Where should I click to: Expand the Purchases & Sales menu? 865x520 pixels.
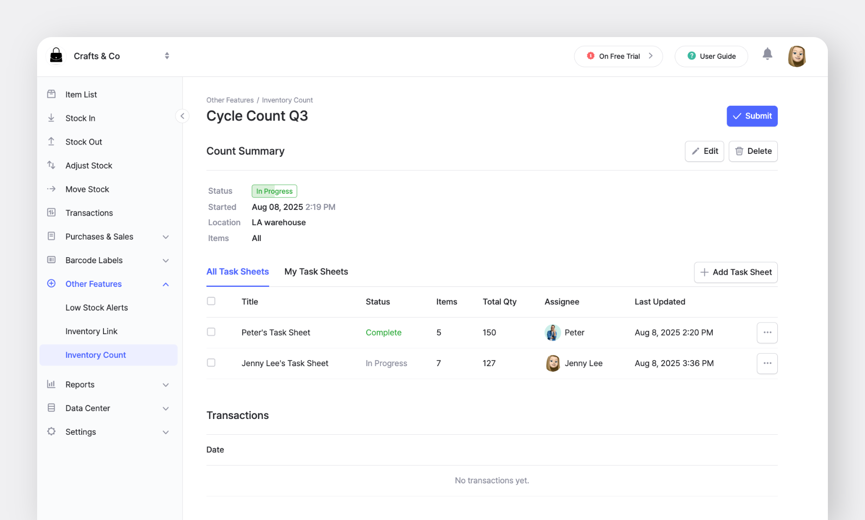pyautogui.click(x=166, y=236)
